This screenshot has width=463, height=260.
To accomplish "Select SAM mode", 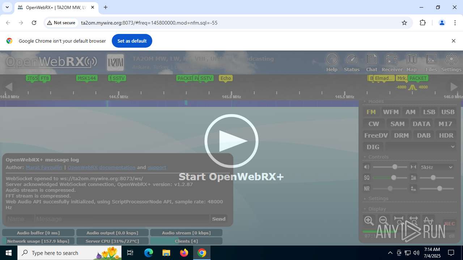I will (398, 124).
